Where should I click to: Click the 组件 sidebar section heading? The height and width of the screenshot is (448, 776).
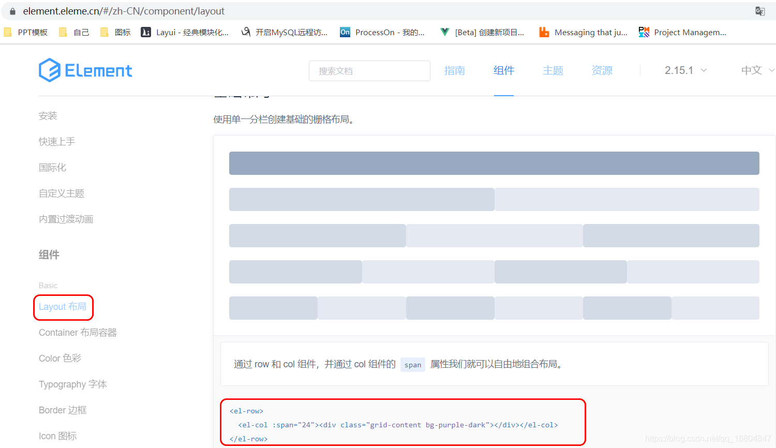click(x=49, y=255)
